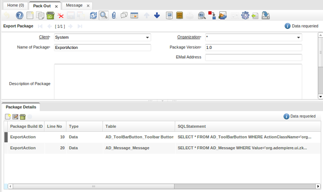Click info icon beside top Data requeried
The height and width of the screenshot is (192, 323).
[287, 26]
